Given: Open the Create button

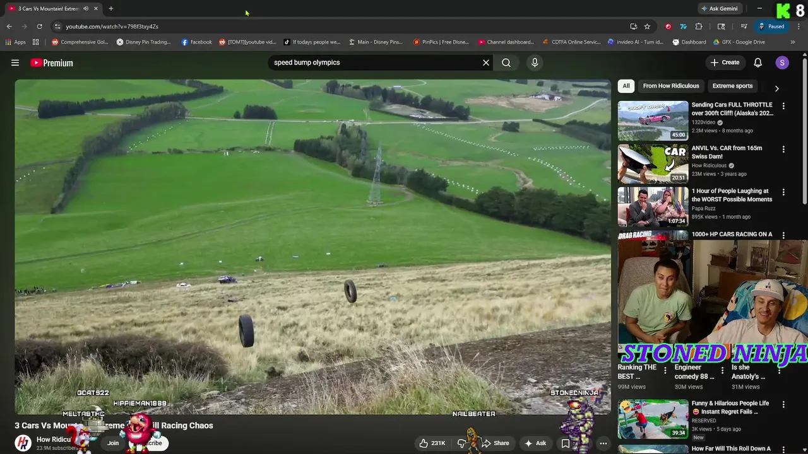Looking at the screenshot, I should coord(725,62).
